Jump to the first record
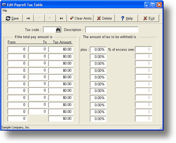This screenshot has width=176, height=143. pos(28,18)
